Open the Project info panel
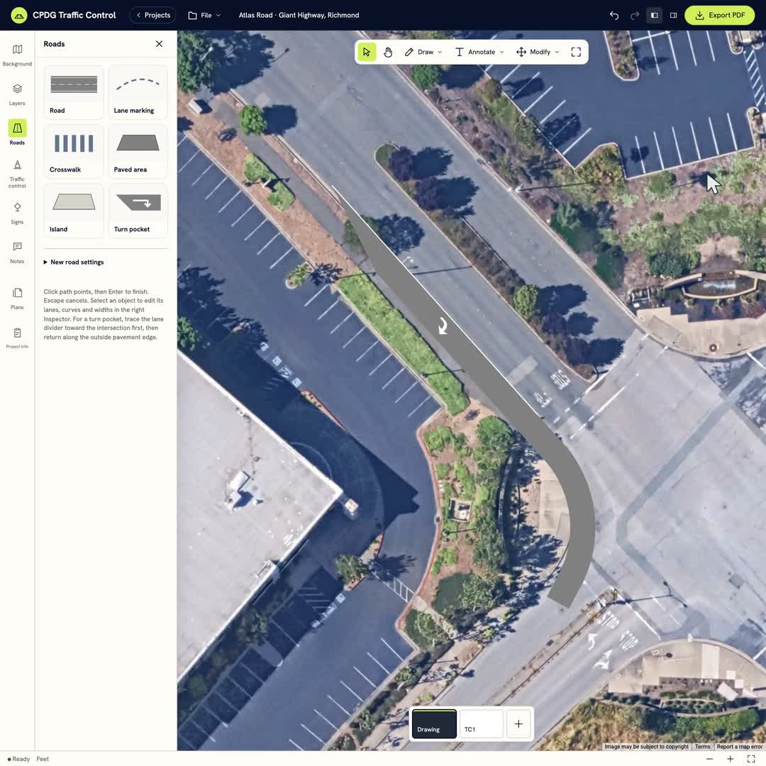This screenshot has width=766, height=766. [x=17, y=338]
